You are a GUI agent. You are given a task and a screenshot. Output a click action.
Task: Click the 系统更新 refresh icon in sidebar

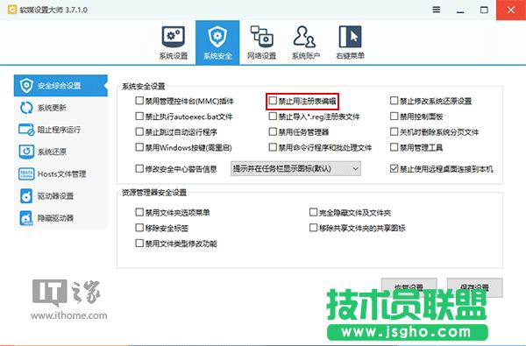(x=26, y=108)
